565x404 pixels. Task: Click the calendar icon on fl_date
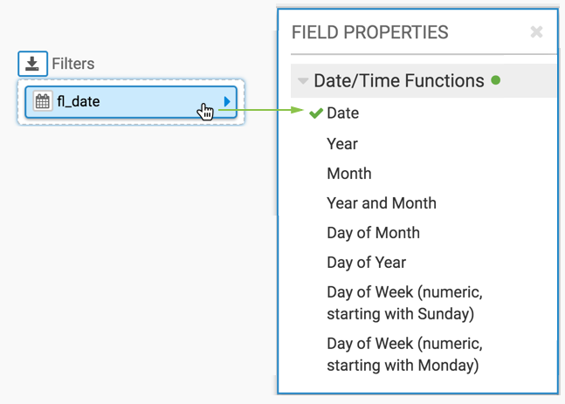pyautogui.click(x=42, y=101)
